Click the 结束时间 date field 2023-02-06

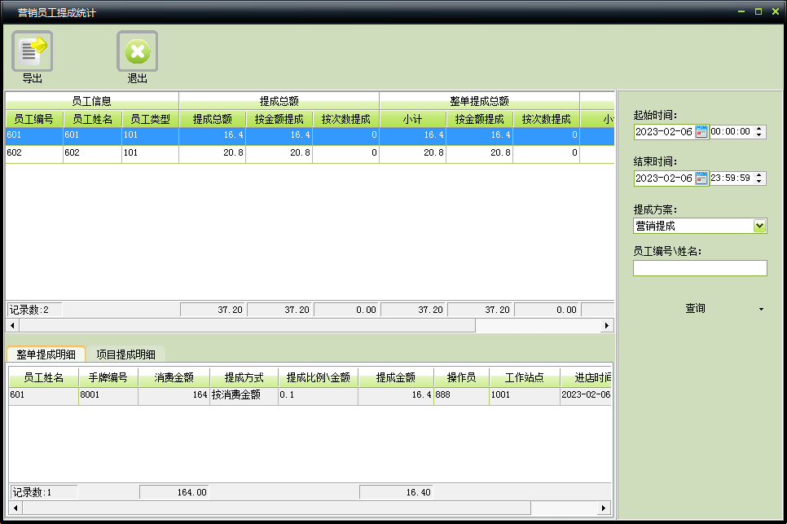tap(664, 178)
